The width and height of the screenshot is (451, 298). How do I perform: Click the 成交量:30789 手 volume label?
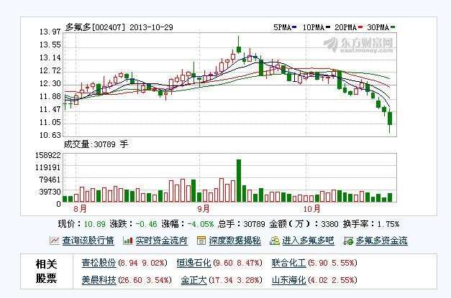[96, 144]
